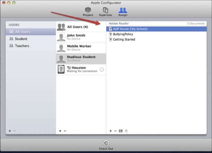
Task: Add a new user with plus button
Action: click(60, 131)
